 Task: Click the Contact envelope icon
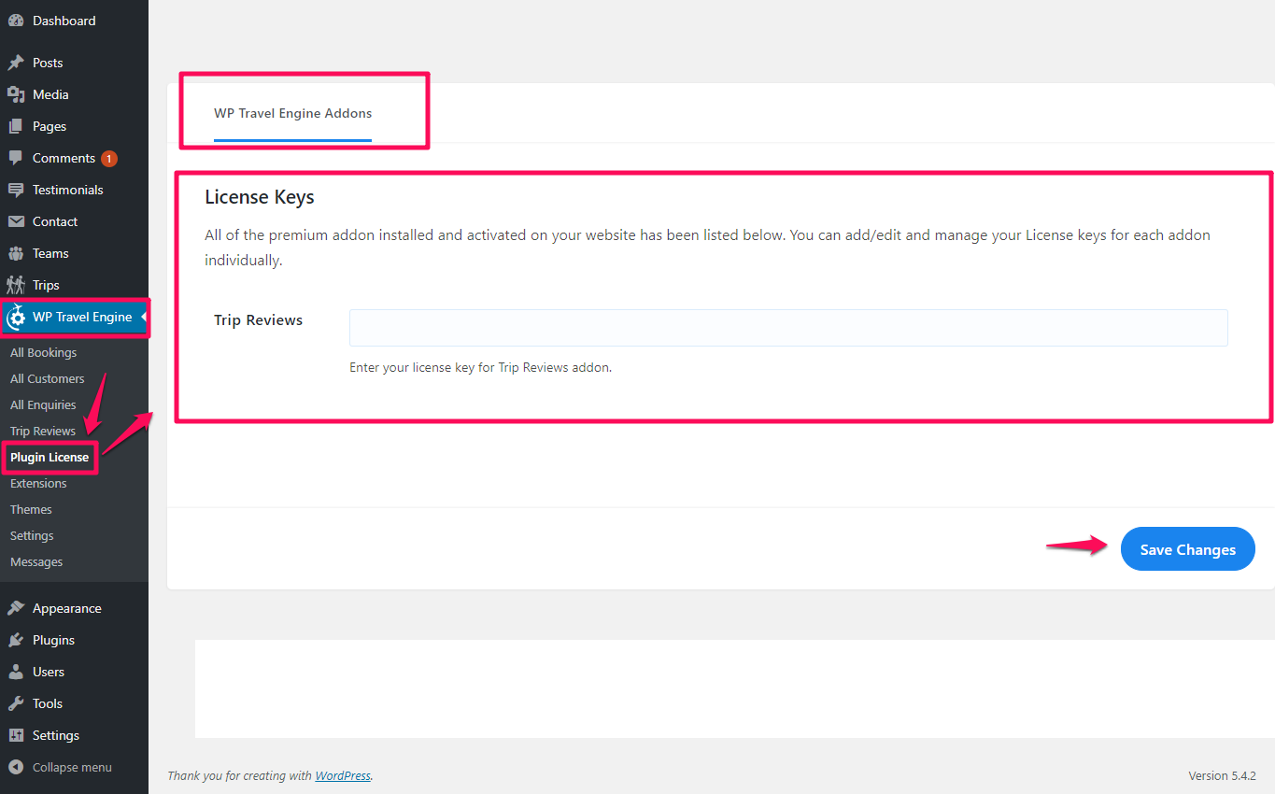point(16,221)
